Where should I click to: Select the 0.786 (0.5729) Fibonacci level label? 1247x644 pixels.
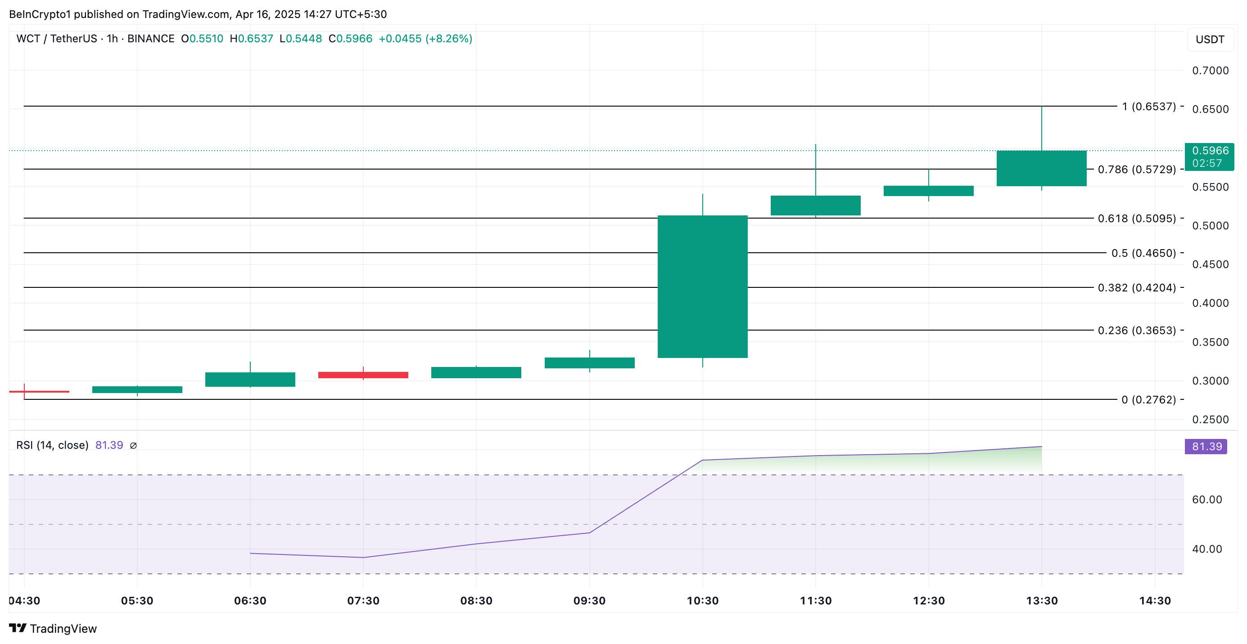tap(1136, 169)
